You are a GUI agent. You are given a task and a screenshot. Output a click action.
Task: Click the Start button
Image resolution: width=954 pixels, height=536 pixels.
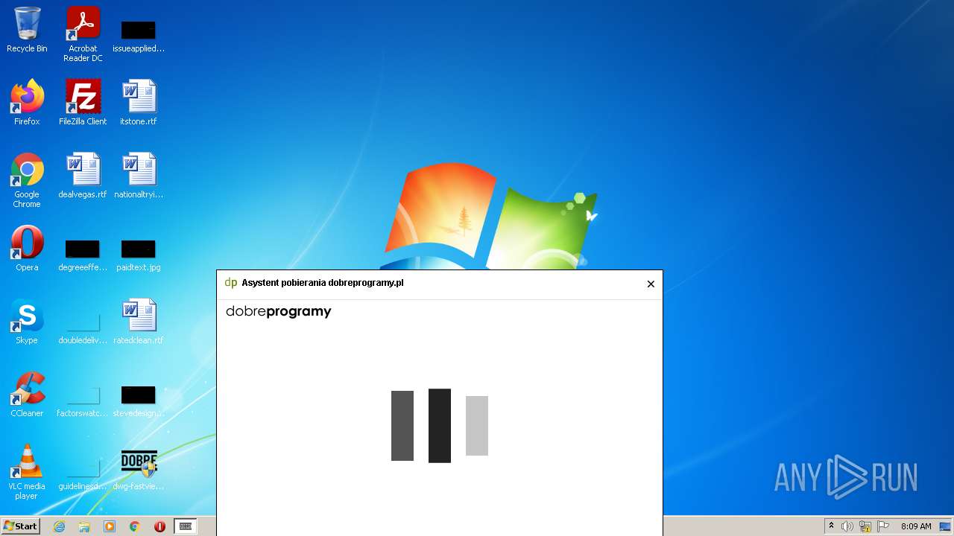[20, 526]
